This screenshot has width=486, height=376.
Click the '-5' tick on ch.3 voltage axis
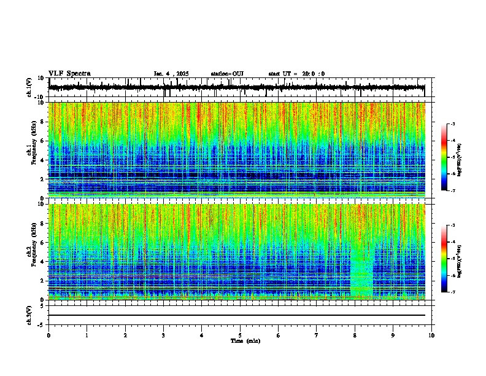point(41,325)
